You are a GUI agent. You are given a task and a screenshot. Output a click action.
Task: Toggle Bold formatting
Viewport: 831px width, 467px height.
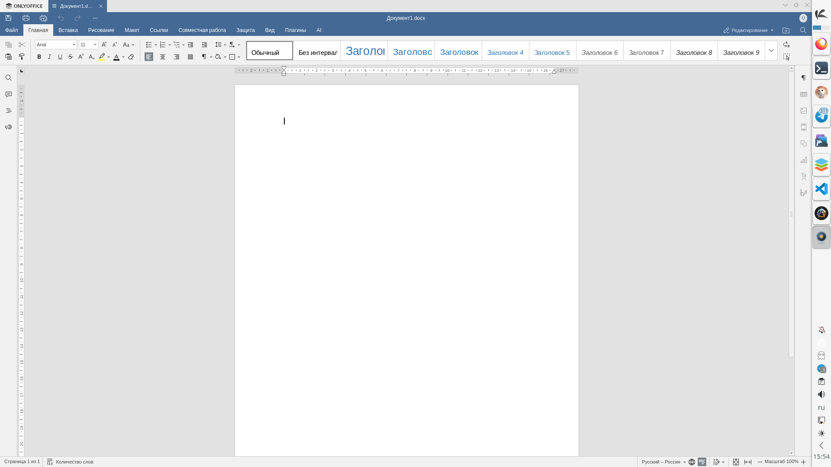[39, 57]
